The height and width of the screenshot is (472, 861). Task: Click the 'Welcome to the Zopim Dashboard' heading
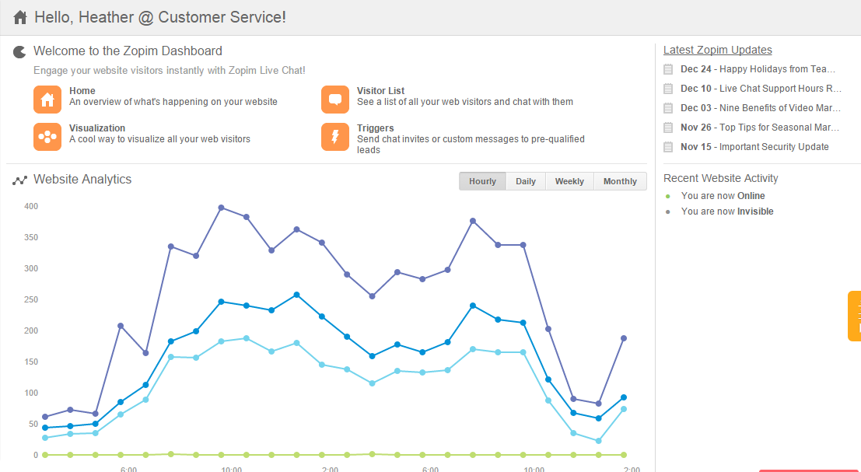(x=128, y=51)
